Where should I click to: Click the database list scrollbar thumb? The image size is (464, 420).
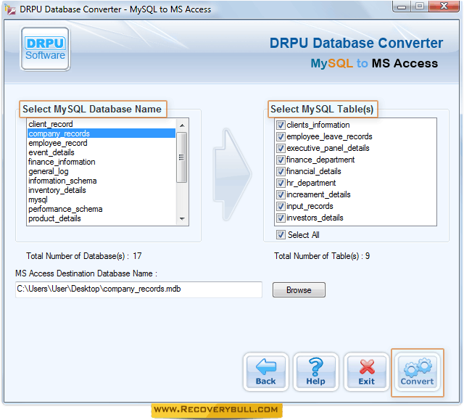(182, 157)
